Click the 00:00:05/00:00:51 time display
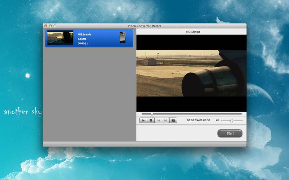The image size is (289, 180). pyautogui.click(x=198, y=120)
